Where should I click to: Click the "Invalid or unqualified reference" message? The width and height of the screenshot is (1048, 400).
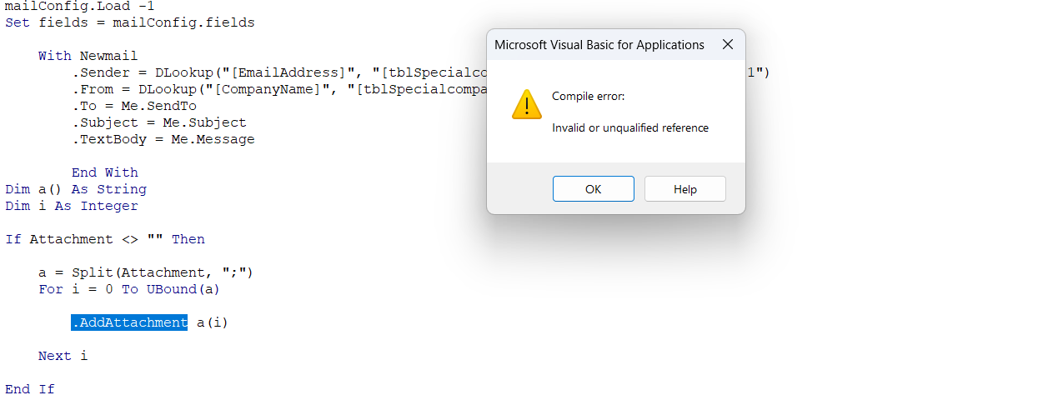pyautogui.click(x=629, y=128)
